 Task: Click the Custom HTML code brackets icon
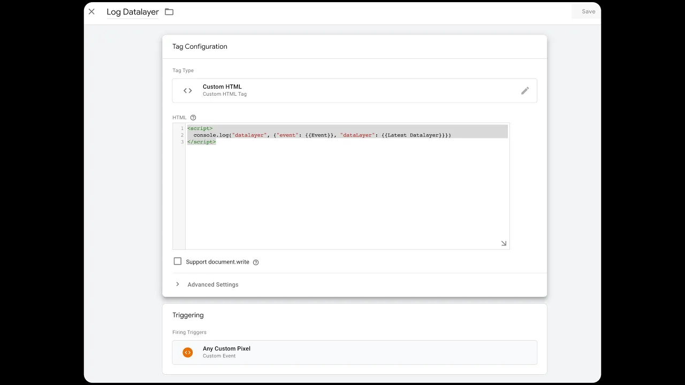coord(188,91)
